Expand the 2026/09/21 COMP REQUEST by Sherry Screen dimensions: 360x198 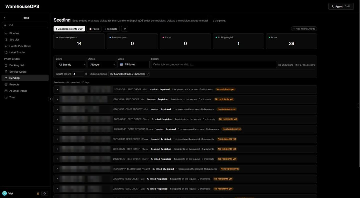[57, 129]
